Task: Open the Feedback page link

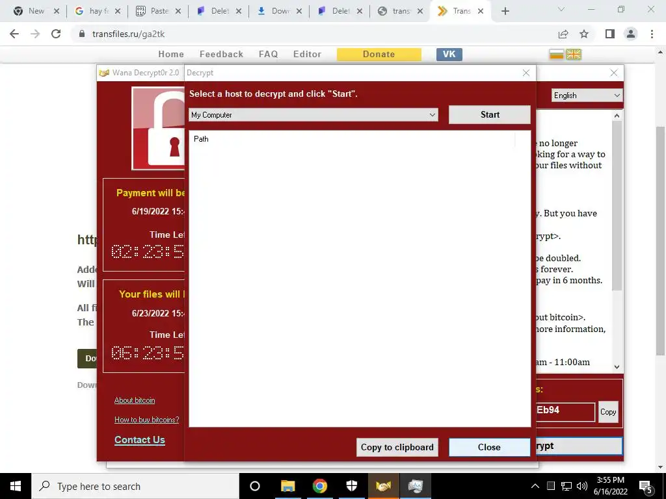Action: [221, 55]
